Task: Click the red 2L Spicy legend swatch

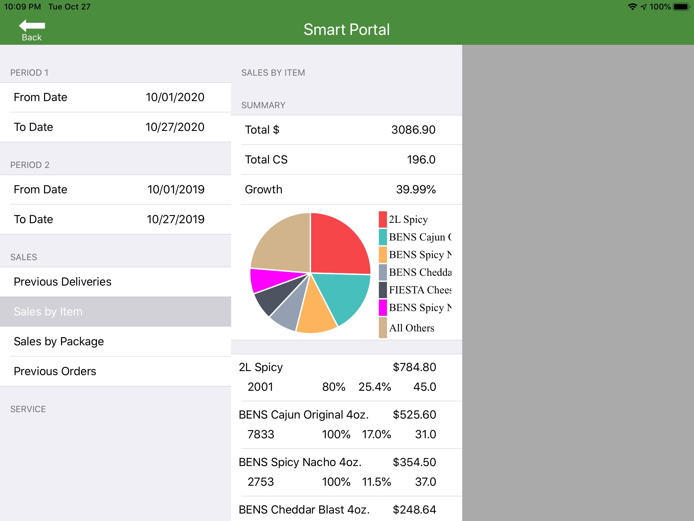Action: pyautogui.click(x=383, y=219)
